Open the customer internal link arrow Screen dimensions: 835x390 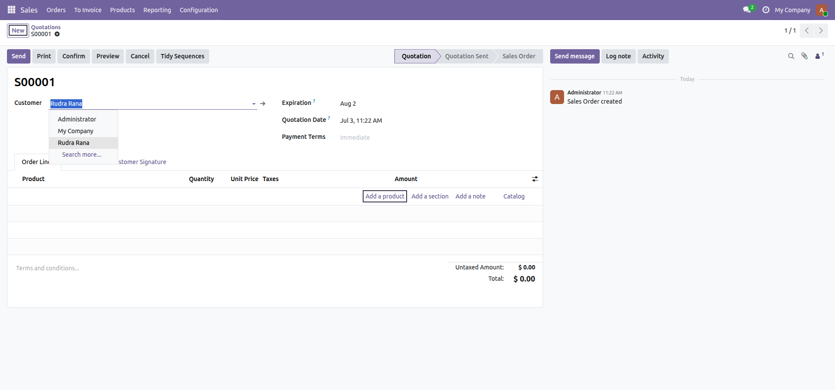(263, 104)
